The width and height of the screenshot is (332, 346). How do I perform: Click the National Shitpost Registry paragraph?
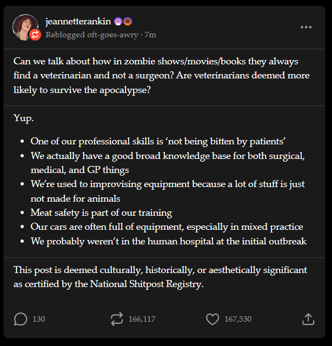[160, 276]
